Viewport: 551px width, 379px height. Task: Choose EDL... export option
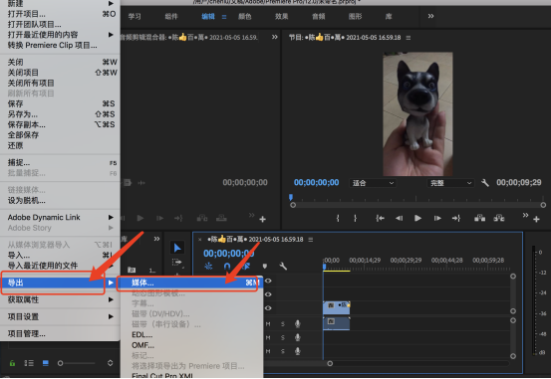(x=141, y=335)
